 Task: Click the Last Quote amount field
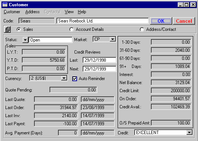tap(56, 100)
